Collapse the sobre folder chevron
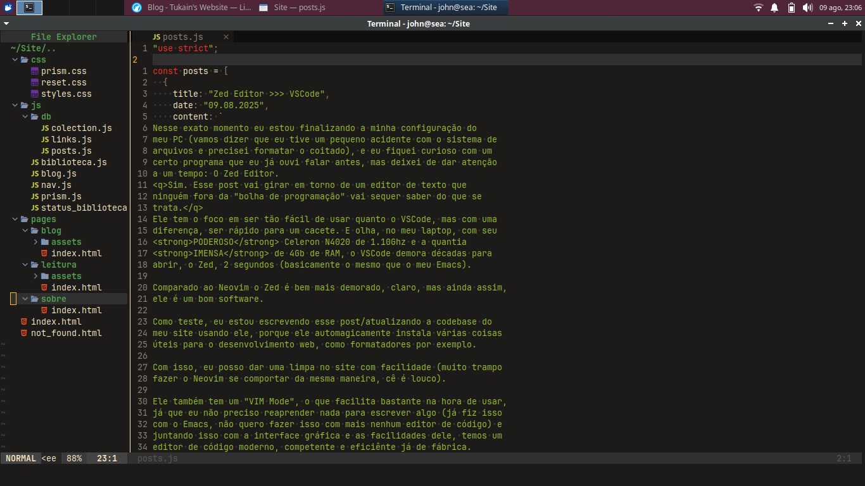Viewport: 865px width, 486px height. pyautogui.click(x=25, y=299)
